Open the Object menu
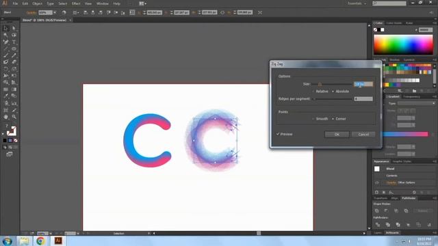The width and height of the screenshot is (438, 246). tap(37, 3)
